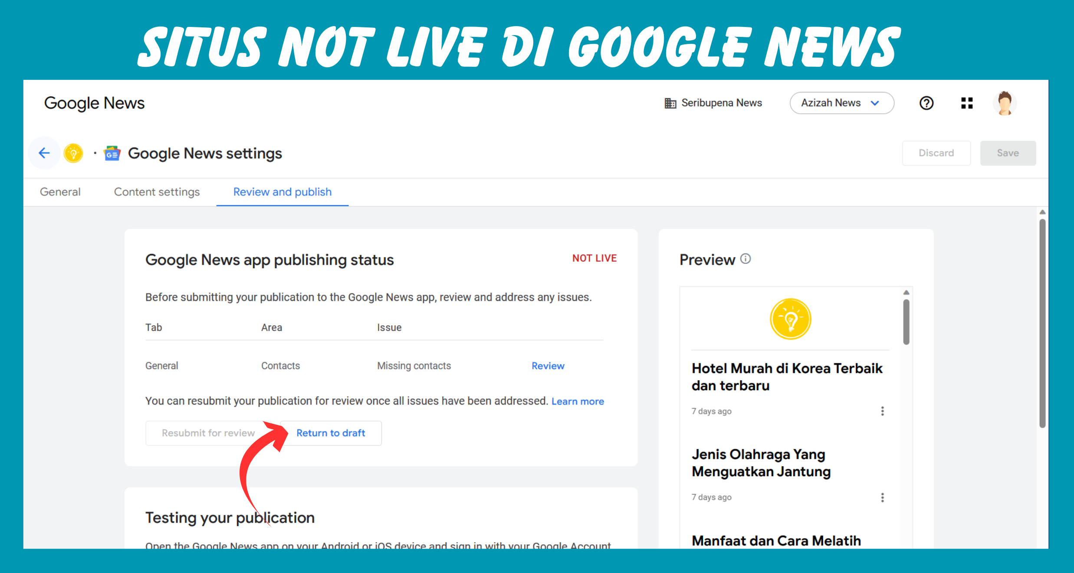Click 7 days ago under Hotel Murah
The height and width of the screenshot is (573, 1074).
coord(711,412)
